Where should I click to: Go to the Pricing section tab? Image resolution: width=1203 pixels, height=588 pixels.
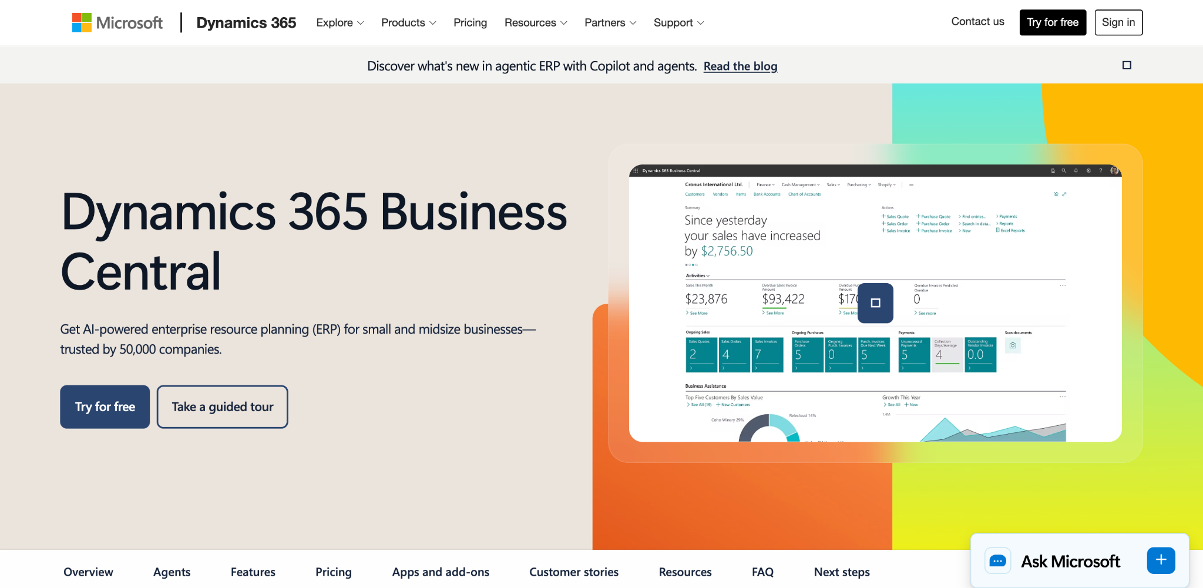coord(334,572)
